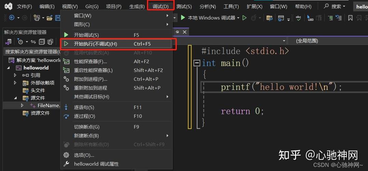The height and width of the screenshot is (171, 368).
Task: Open the (全局范围) scope combo box
Action: point(327,41)
